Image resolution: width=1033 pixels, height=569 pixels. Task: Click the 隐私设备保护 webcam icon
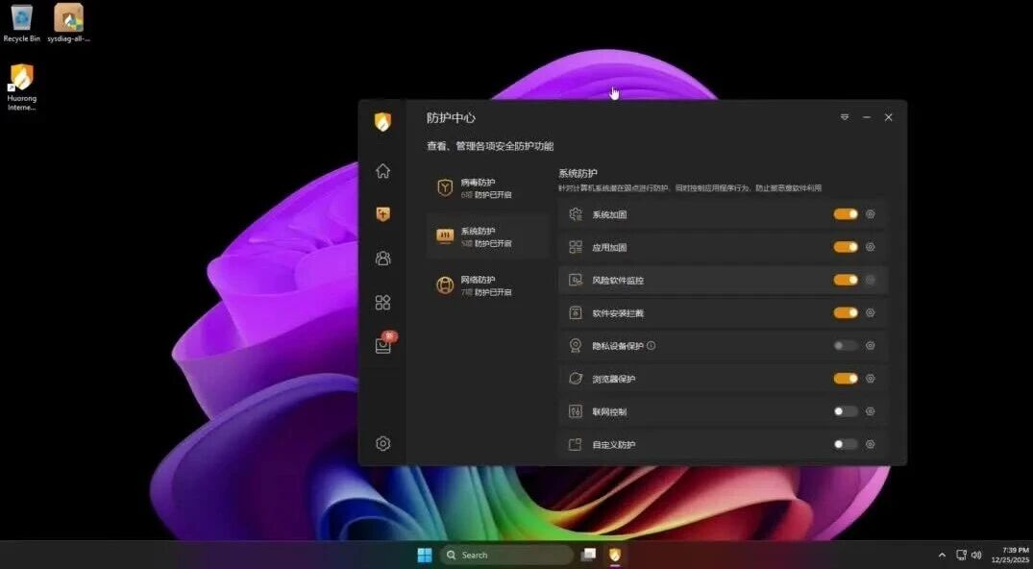click(576, 345)
